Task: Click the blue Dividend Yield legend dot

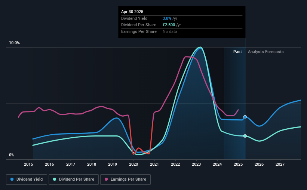Action: [12, 179]
